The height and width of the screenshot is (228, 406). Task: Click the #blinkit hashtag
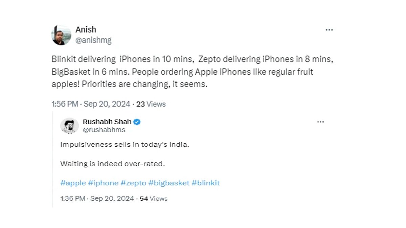coord(206,183)
